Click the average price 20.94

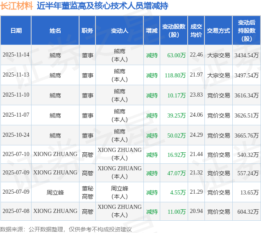[x=196, y=211]
